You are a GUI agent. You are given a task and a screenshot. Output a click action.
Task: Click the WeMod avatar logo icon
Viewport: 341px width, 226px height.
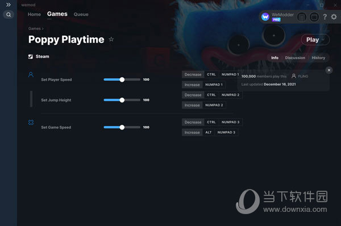(265, 16)
